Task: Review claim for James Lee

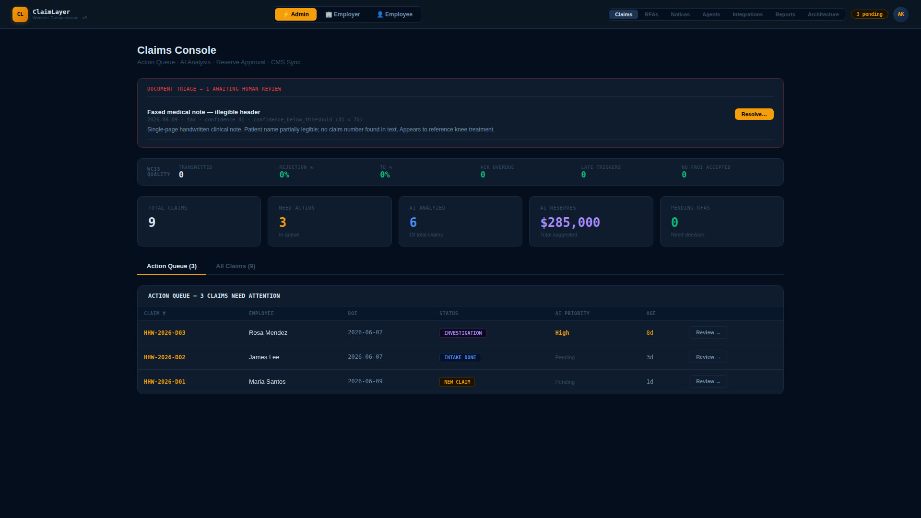Action: click(x=708, y=357)
